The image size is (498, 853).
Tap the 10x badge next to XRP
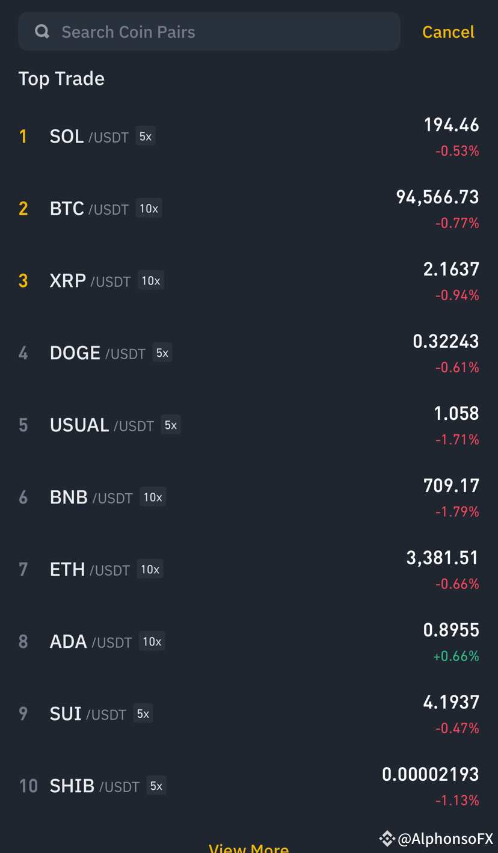(151, 281)
